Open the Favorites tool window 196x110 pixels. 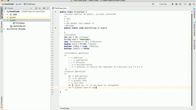pos(2,102)
